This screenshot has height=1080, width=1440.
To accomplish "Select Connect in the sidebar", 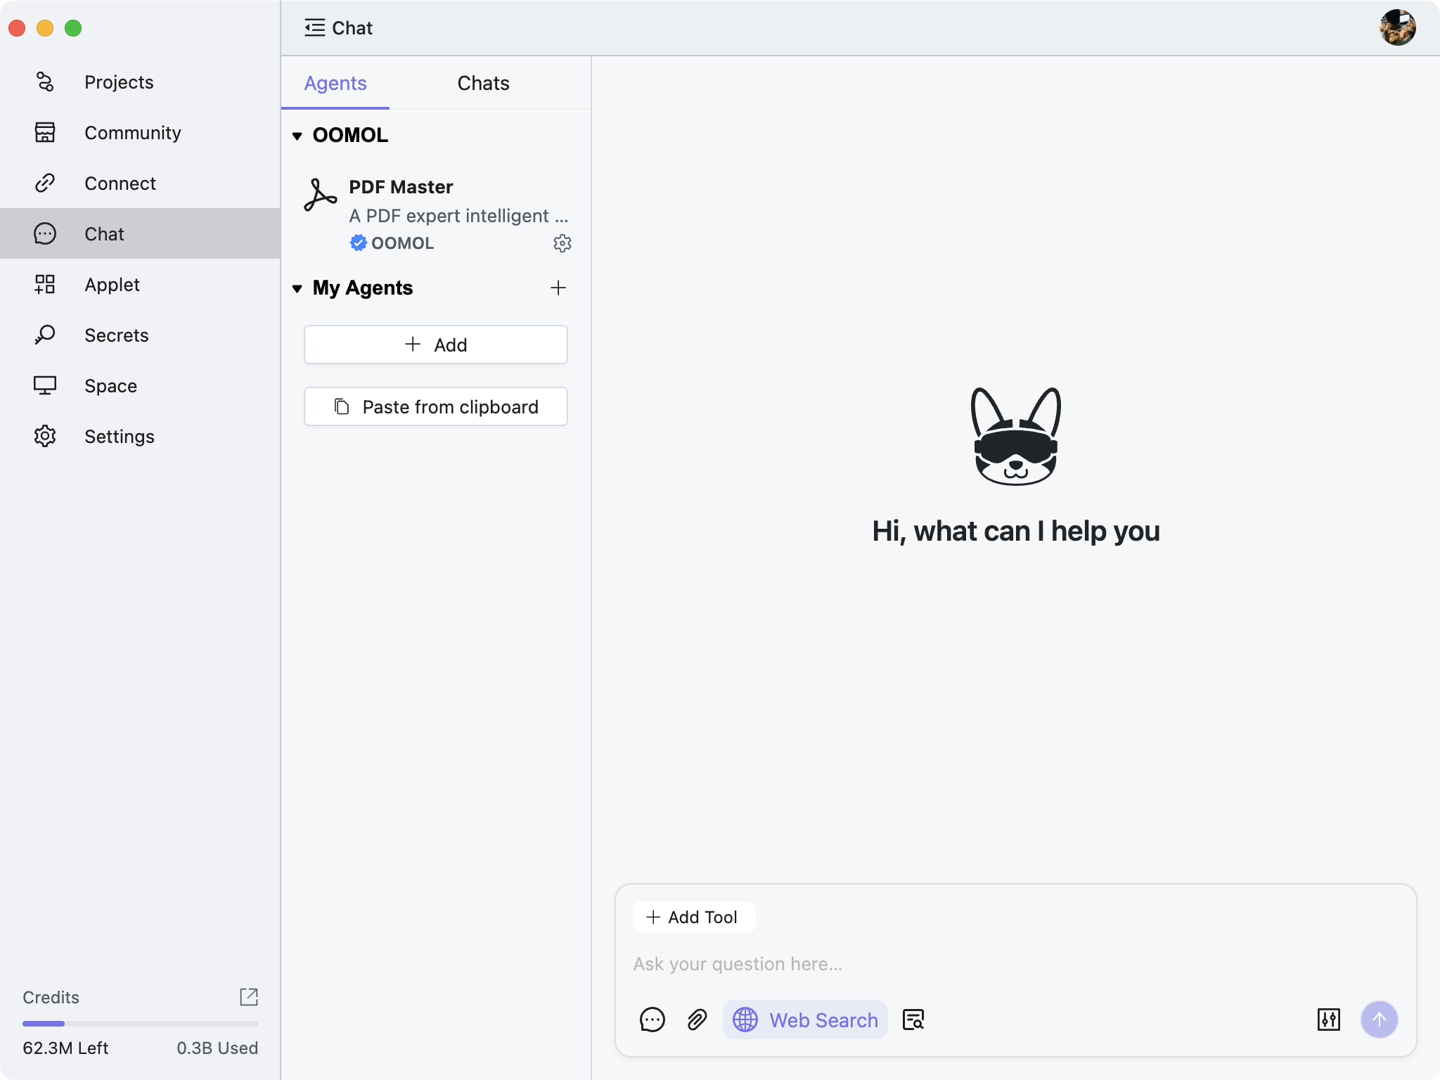I will 120,183.
